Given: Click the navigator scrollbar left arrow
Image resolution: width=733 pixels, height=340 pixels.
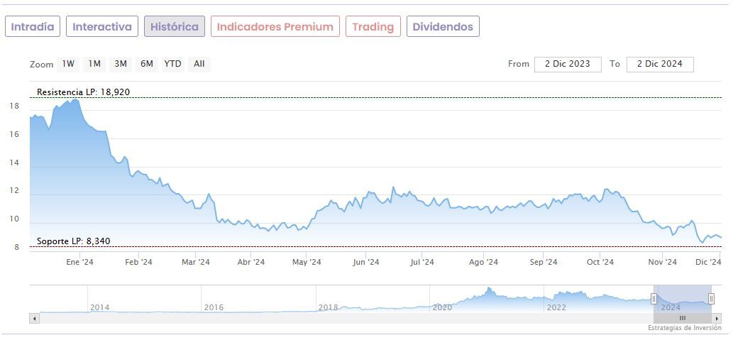Looking at the screenshot, I should coord(34,318).
